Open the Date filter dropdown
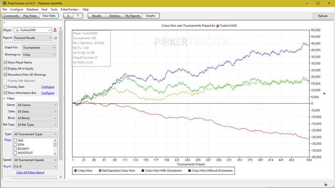This screenshot has height=188, width=335. (x=37, y=111)
